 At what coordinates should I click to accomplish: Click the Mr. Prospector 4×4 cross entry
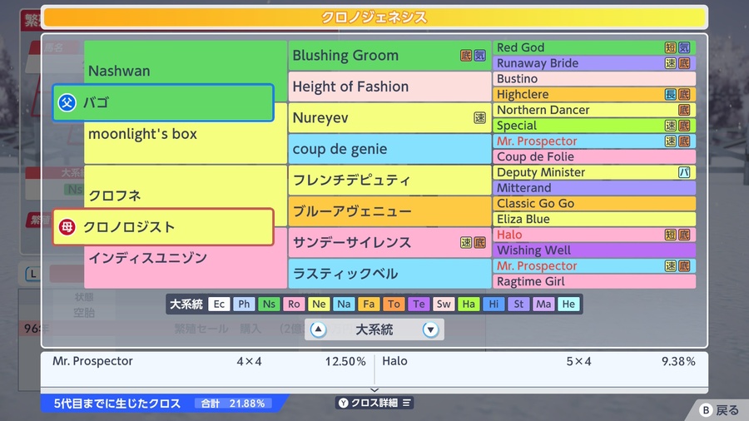[x=209, y=361]
